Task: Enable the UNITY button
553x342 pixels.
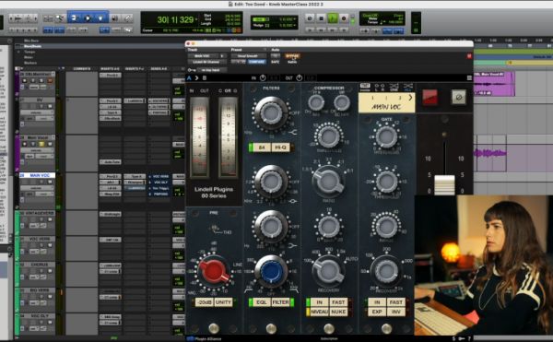Action: pyautogui.click(x=223, y=302)
